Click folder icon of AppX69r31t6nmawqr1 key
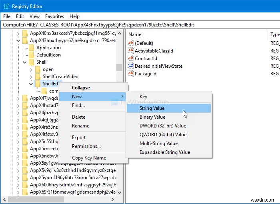Image resolution: width=280 pixels, height=204 pixels. click(25, 192)
